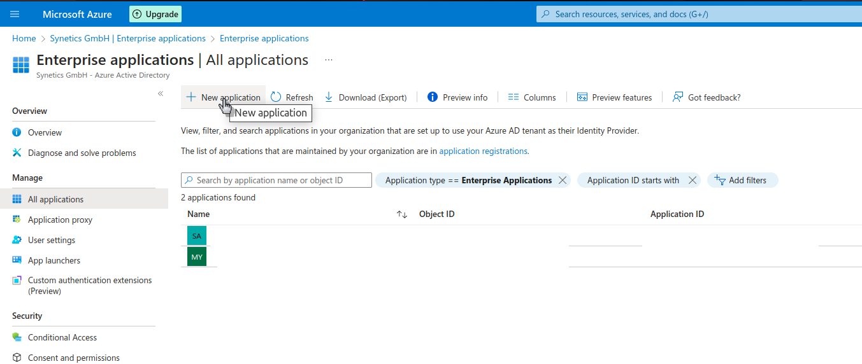Go to Home breadcrumb
The width and height of the screenshot is (862, 364).
coord(24,38)
